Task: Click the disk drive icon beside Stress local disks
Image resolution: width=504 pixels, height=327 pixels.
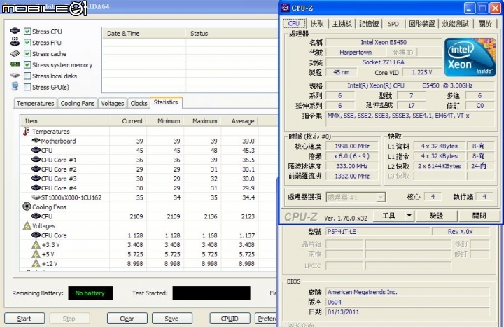Action: pos(15,75)
